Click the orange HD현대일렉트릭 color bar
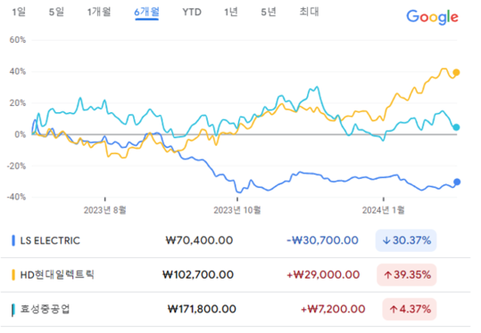481x333 pixels. tap(13, 275)
